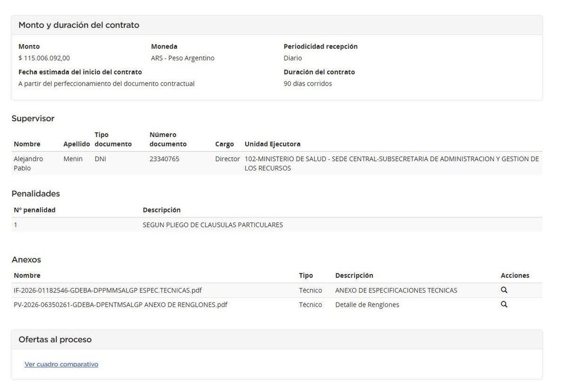Select supervisor surname Menin
This screenshot has height=386, width=566.
[x=73, y=159]
